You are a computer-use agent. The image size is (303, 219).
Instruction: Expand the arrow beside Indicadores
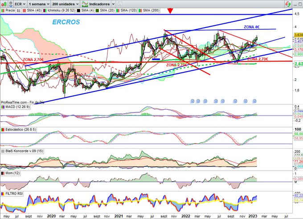113,4
